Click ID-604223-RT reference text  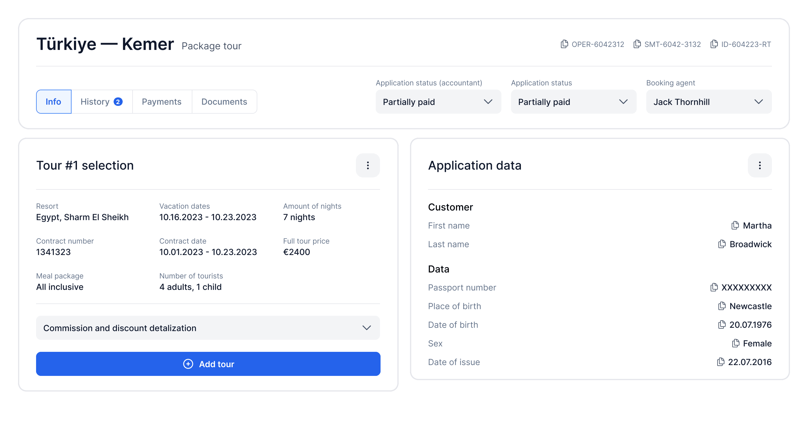coord(746,44)
